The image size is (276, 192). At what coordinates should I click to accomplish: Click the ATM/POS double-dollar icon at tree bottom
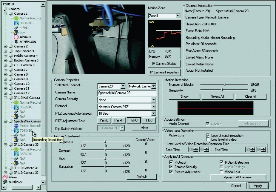click(x=5, y=182)
